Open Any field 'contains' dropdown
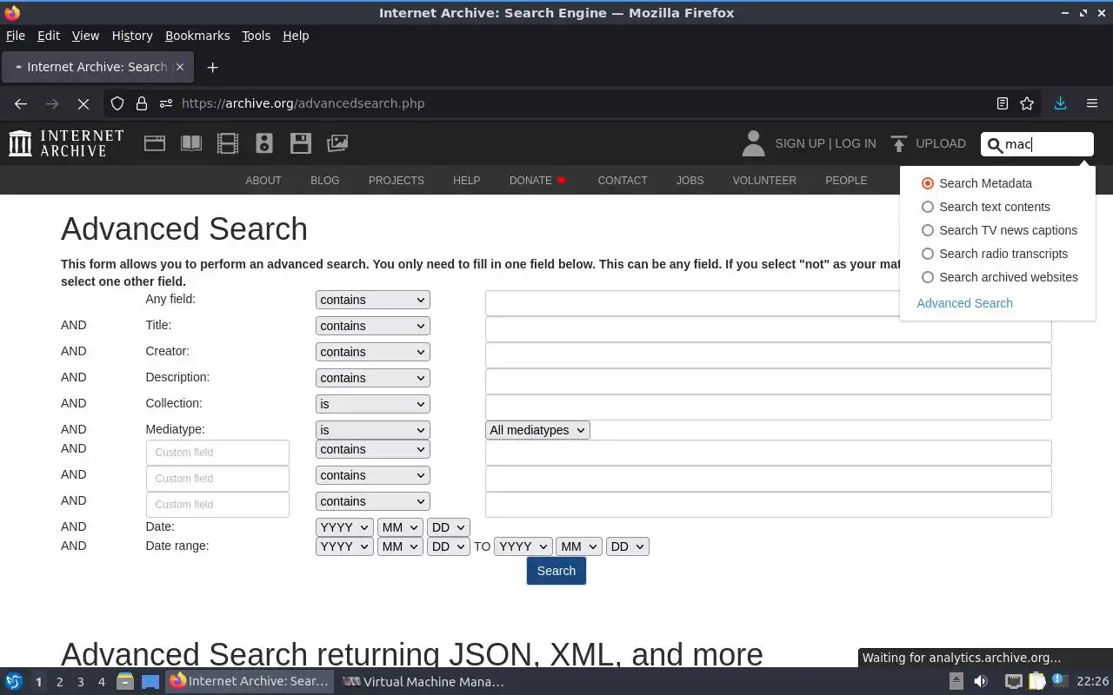Viewport: 1113px width, 695px height. click(x=373, y=300)
